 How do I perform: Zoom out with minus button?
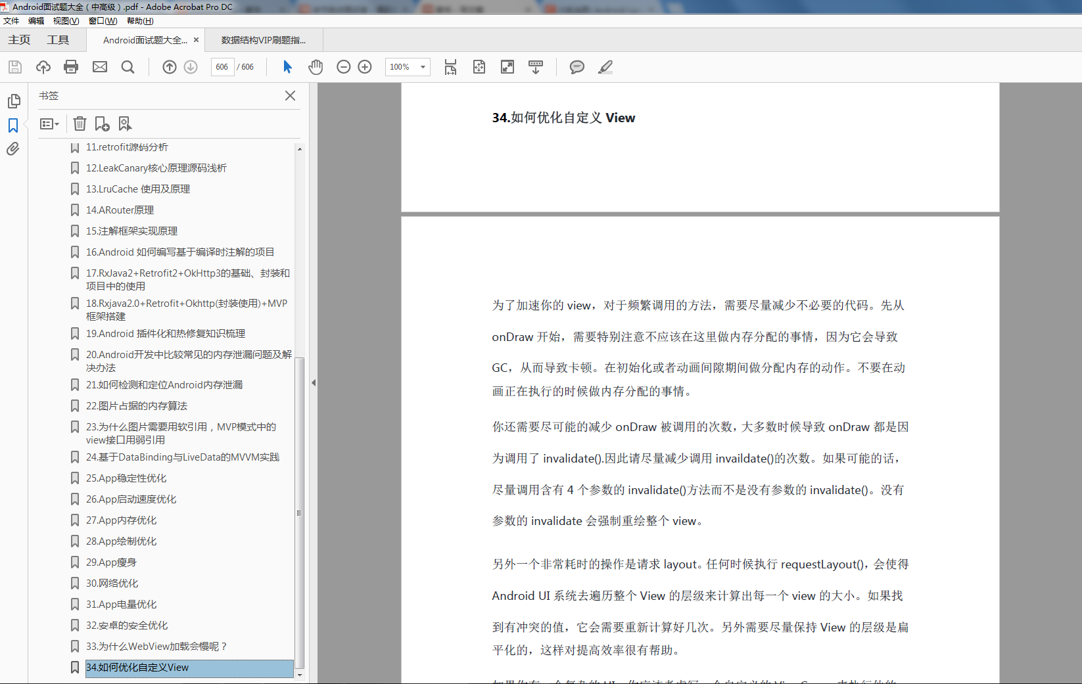click(343, 67)
